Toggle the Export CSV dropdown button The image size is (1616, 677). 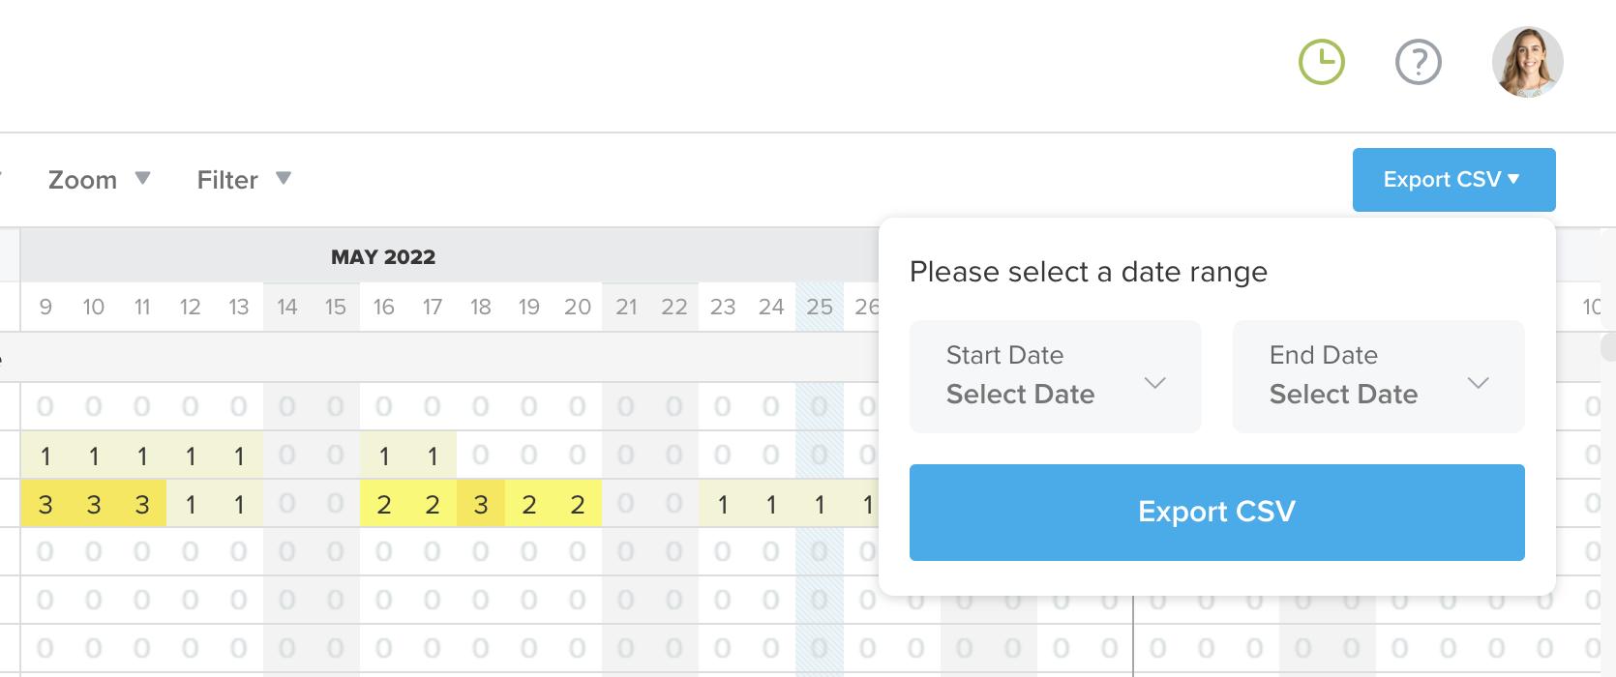click(x=1453, y=180)
